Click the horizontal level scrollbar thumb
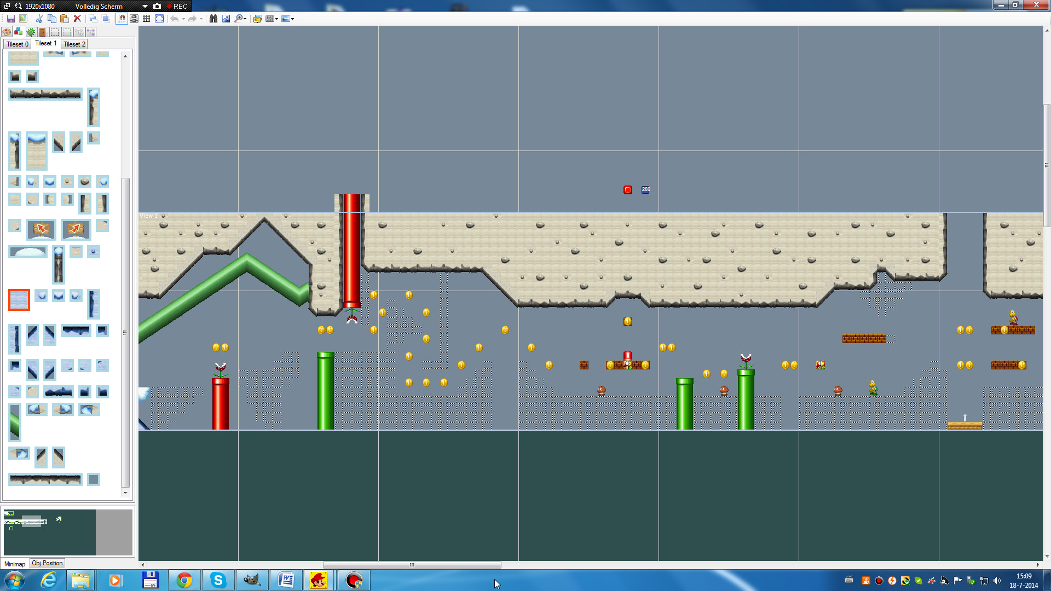Viewport: 1051px width, 591px height. coord(412,565)
